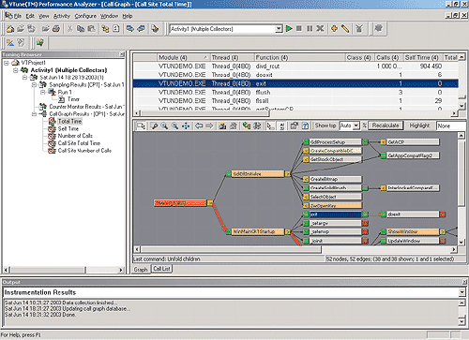Click the yellow plus icon in toolbar
Image resolution: width=469 pixels, height=340 pixels.
[334, 29]
